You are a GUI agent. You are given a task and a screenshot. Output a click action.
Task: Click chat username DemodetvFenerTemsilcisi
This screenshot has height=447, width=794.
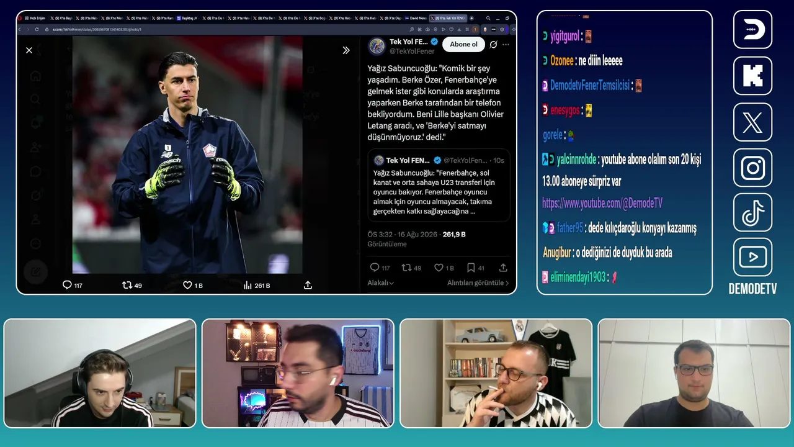point(590,86)
